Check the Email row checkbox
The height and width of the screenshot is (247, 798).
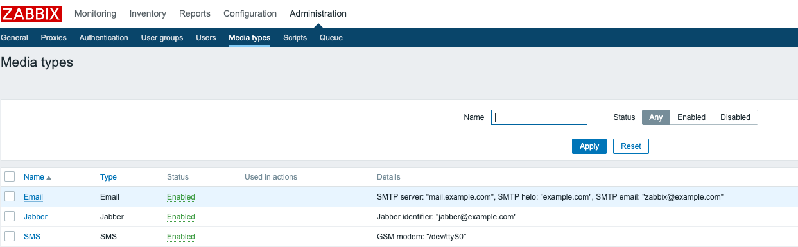(x=10, y=196)
